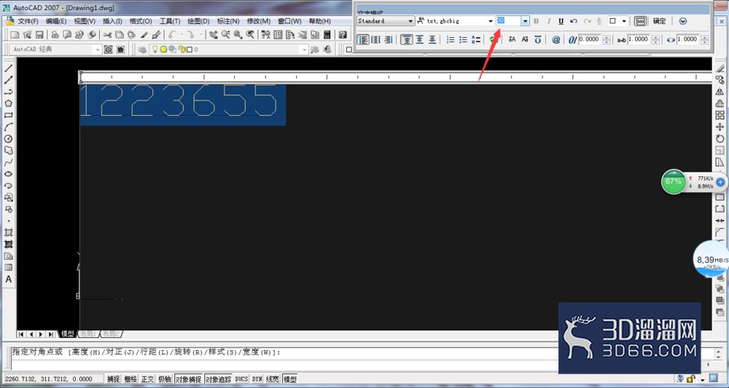Open the 绘图(D) menu
The image size is (729, 388).
(198, 21)
